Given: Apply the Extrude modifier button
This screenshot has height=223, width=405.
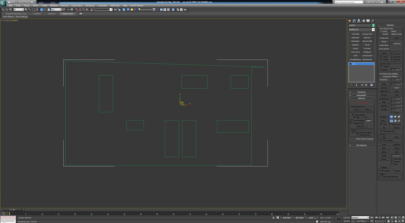Looking at the screenshot, I should [x=367, y=49].
